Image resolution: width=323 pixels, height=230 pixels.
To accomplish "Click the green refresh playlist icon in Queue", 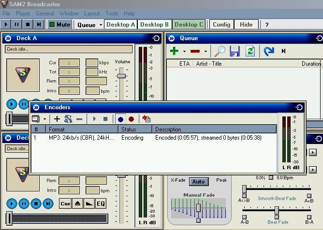I will (x=250, y=51).
